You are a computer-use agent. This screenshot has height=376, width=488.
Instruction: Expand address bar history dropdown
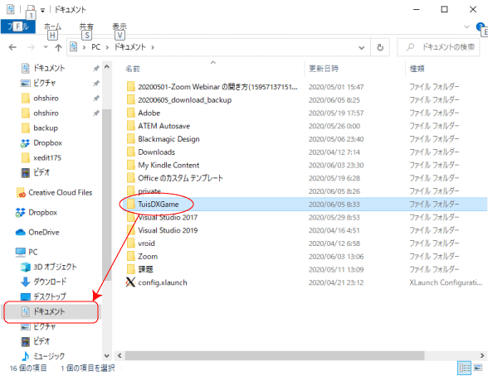point(361,47)
